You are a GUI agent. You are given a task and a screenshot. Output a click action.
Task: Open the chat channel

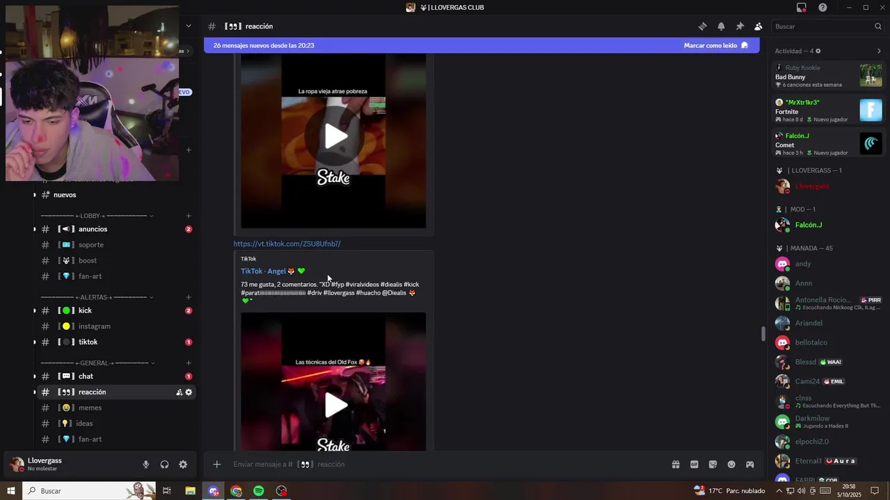coord(115,376)
